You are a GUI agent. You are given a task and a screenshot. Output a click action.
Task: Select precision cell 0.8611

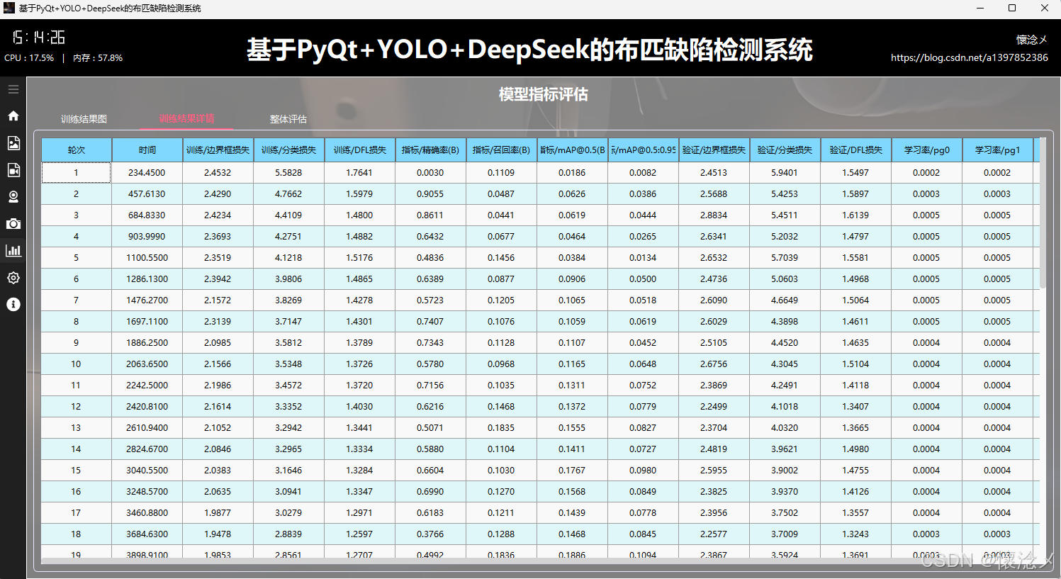tap(431, 215)
